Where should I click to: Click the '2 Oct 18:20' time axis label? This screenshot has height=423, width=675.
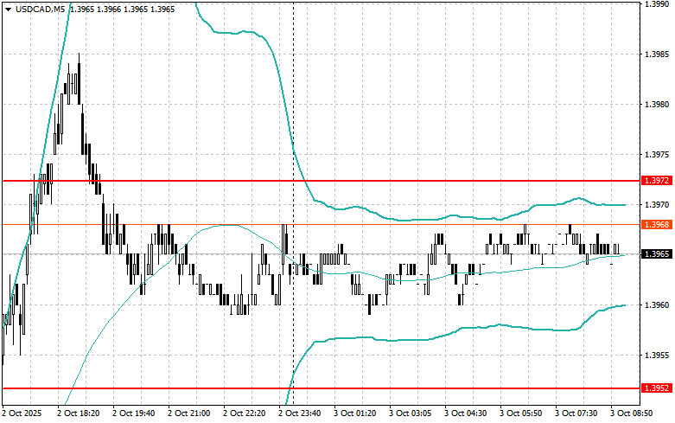point(78,413)
